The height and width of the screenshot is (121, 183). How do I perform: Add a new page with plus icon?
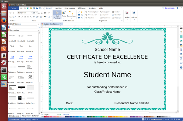click(x=60, y=114)
